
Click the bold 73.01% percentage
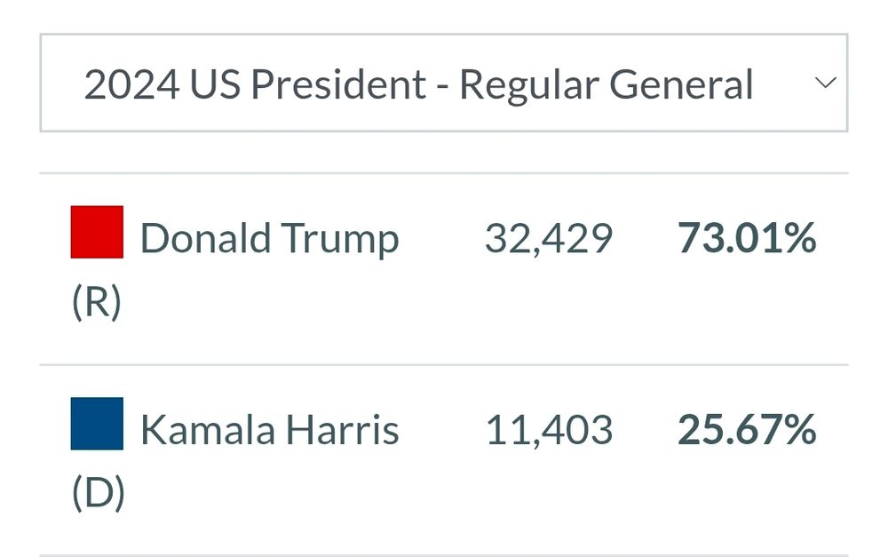[747, 238]
